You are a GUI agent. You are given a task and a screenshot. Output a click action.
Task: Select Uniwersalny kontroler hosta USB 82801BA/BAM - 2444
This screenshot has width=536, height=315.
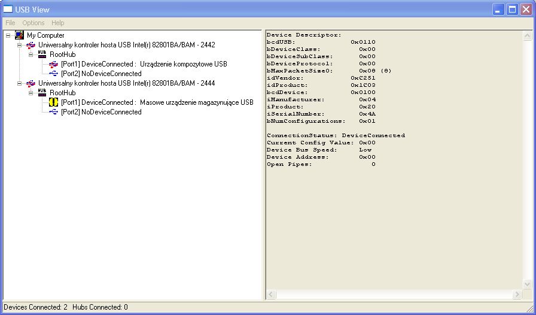(126, 83)
